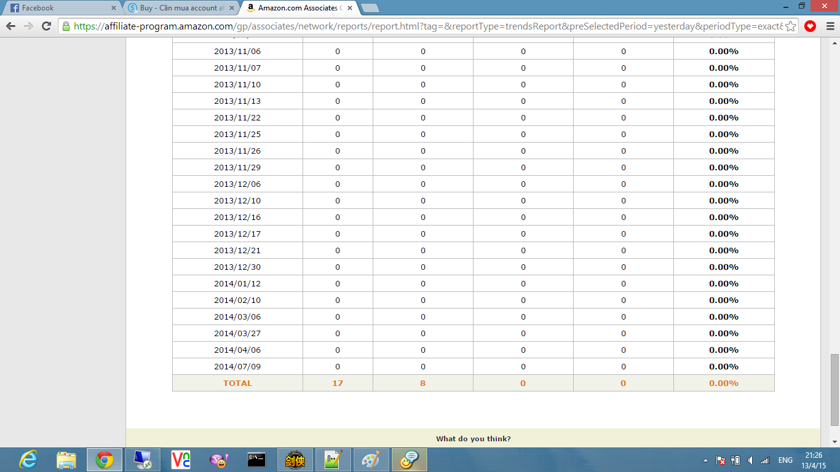This screenshot has height=472, width=840.
Task: Switch to the Facebook tab
Action: coord(61,8)
